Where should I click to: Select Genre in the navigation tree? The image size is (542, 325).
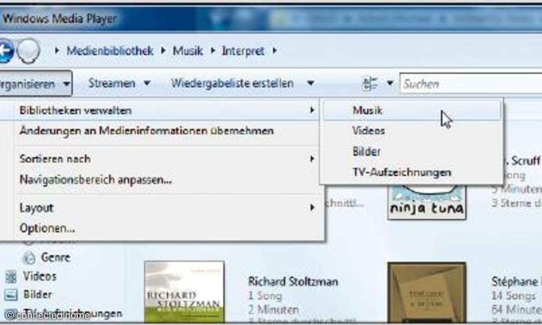pos(56,258)
